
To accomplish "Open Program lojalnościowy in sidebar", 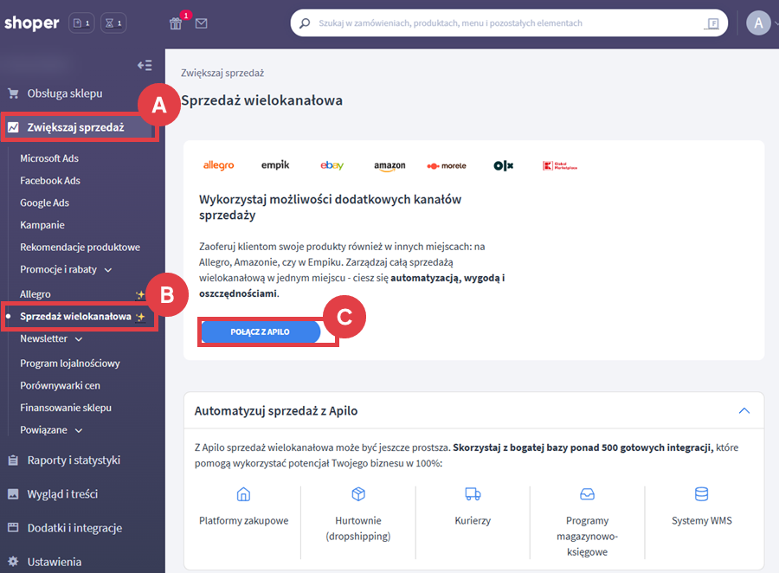I will [x=69, y=364].
